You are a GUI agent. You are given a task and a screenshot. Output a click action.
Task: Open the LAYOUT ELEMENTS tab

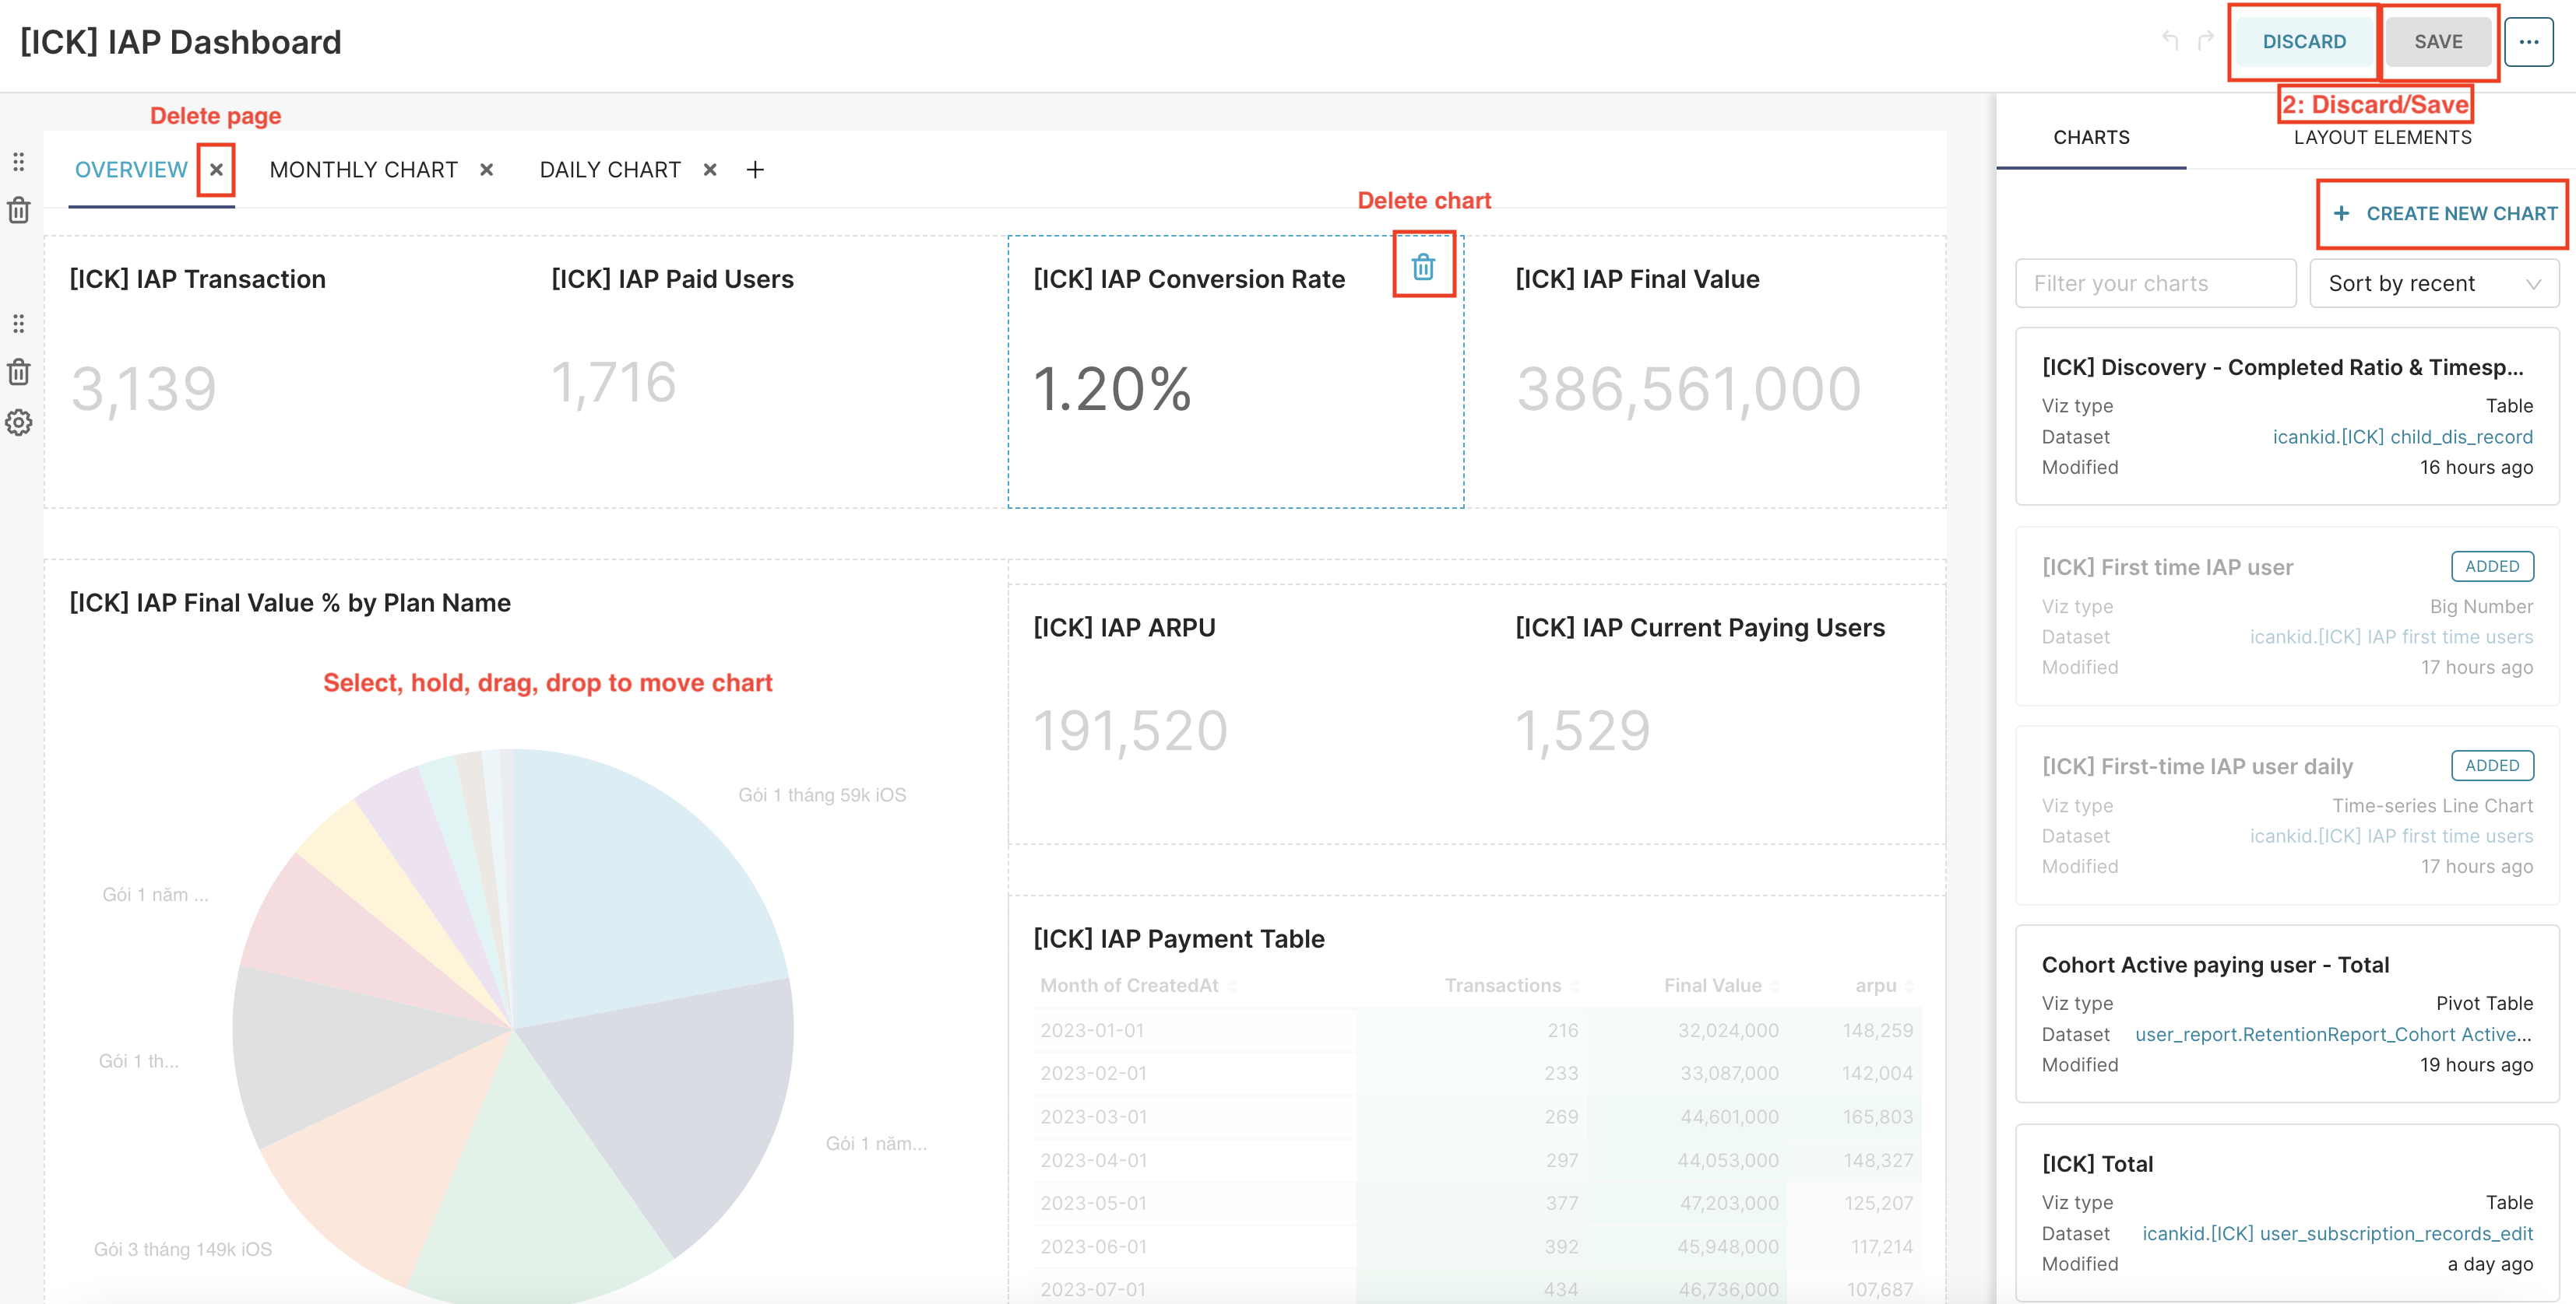pyautogui.click(x=2382, y=138)
